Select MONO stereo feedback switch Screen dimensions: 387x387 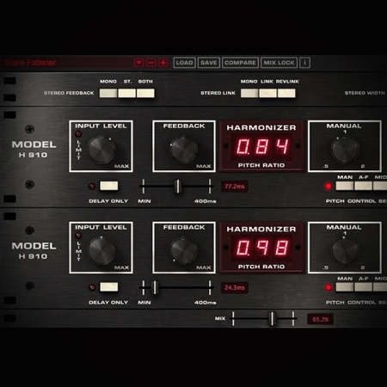(108, 93)
